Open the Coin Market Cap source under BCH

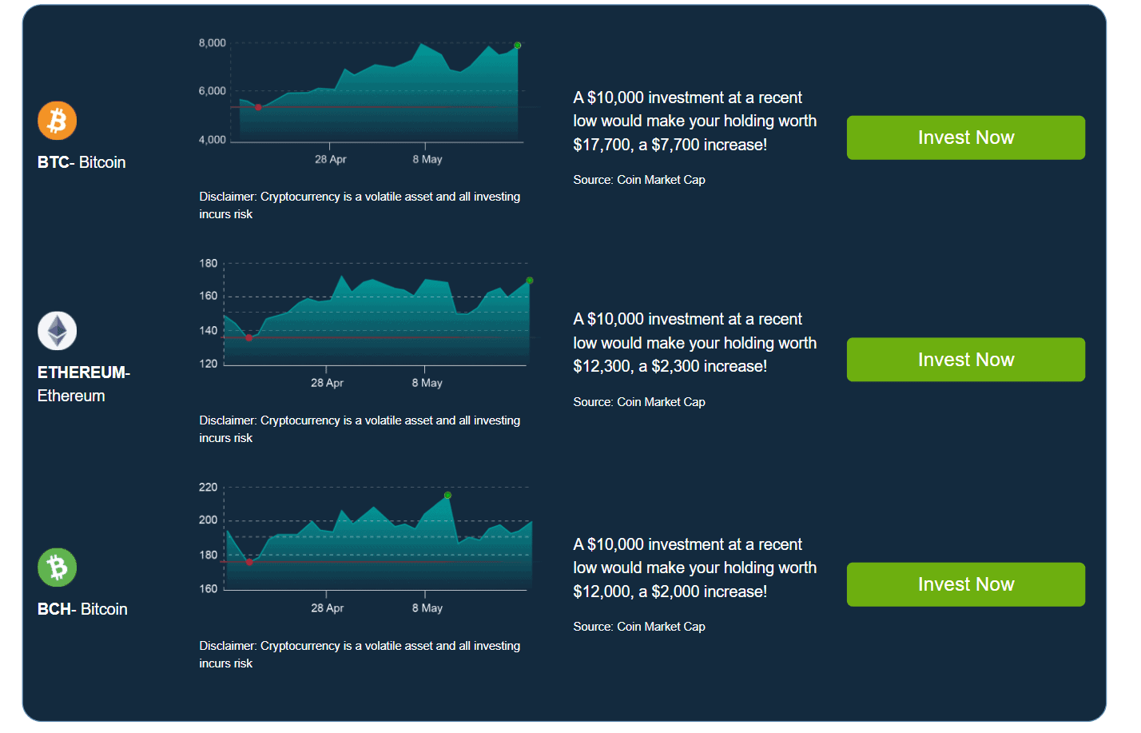coord(638,626)
